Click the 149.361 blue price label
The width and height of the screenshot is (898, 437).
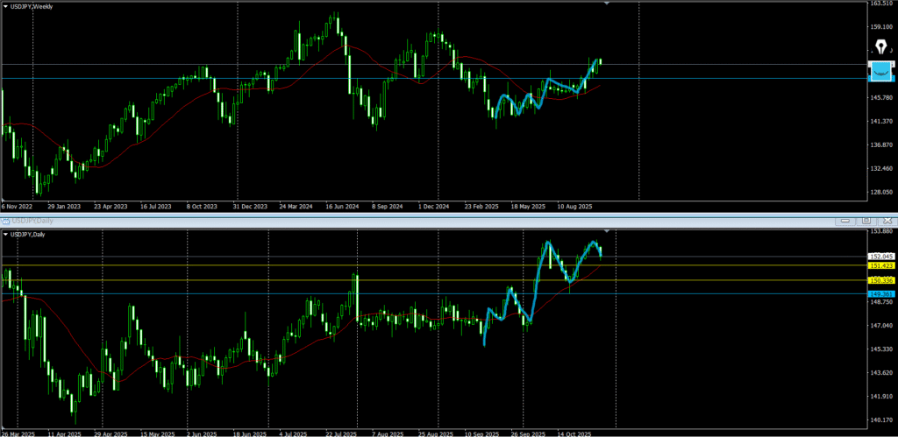pos(880,293)
